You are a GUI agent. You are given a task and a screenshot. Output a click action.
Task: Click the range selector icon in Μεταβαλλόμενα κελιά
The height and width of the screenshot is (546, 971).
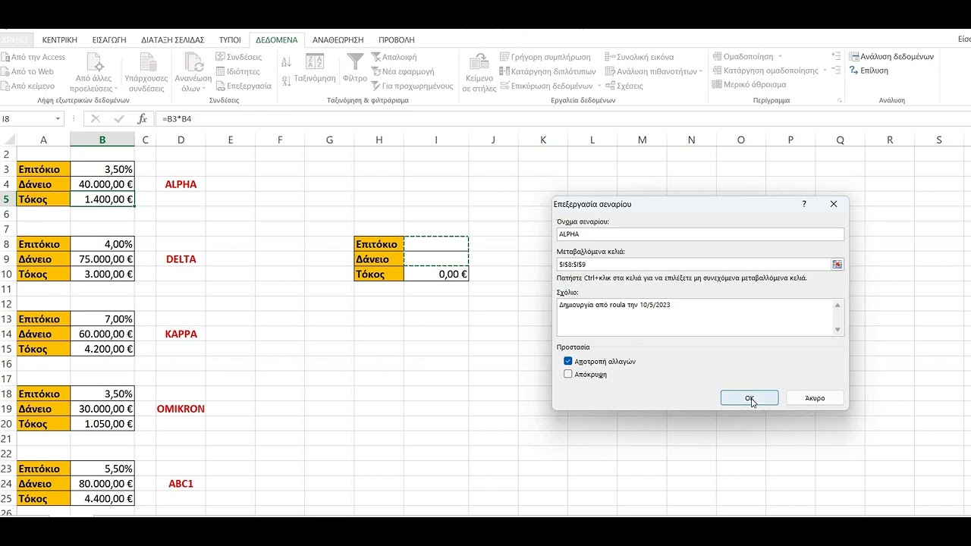pos(837,264)
